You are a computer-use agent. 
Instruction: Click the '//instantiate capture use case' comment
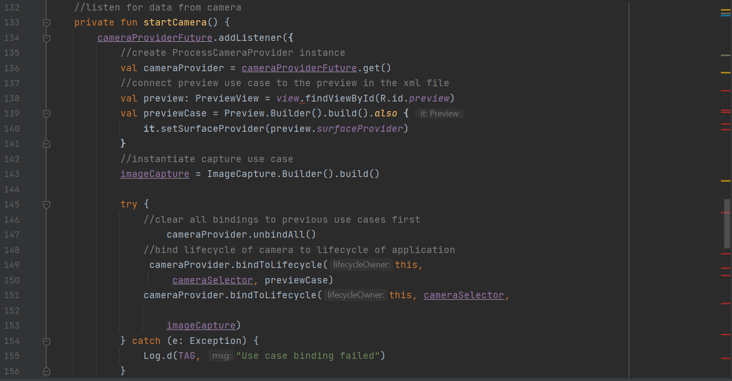[207, 159]
